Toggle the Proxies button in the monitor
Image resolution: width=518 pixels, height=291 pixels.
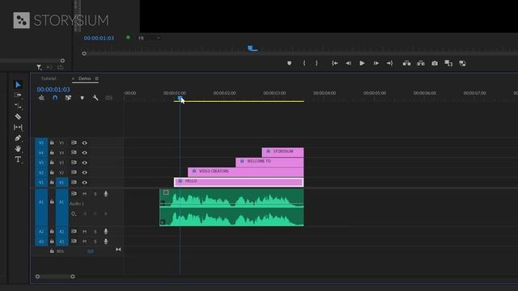coord(462,63)
